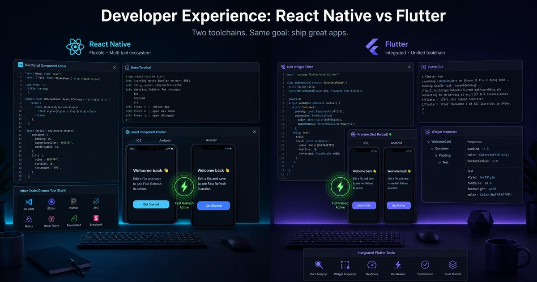Open the VS Code tool icon

click(29, 202)
